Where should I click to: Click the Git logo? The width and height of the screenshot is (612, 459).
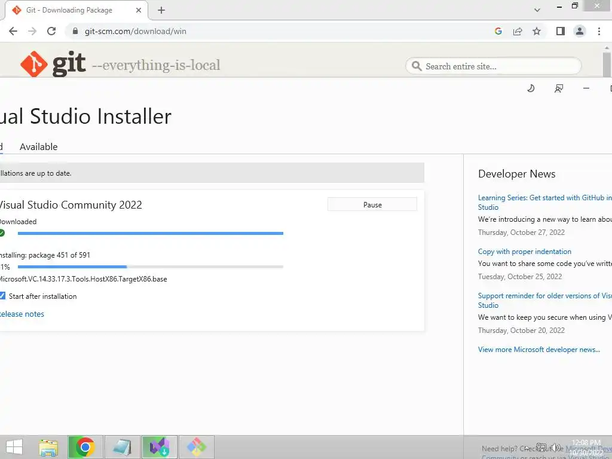[53, 63]
